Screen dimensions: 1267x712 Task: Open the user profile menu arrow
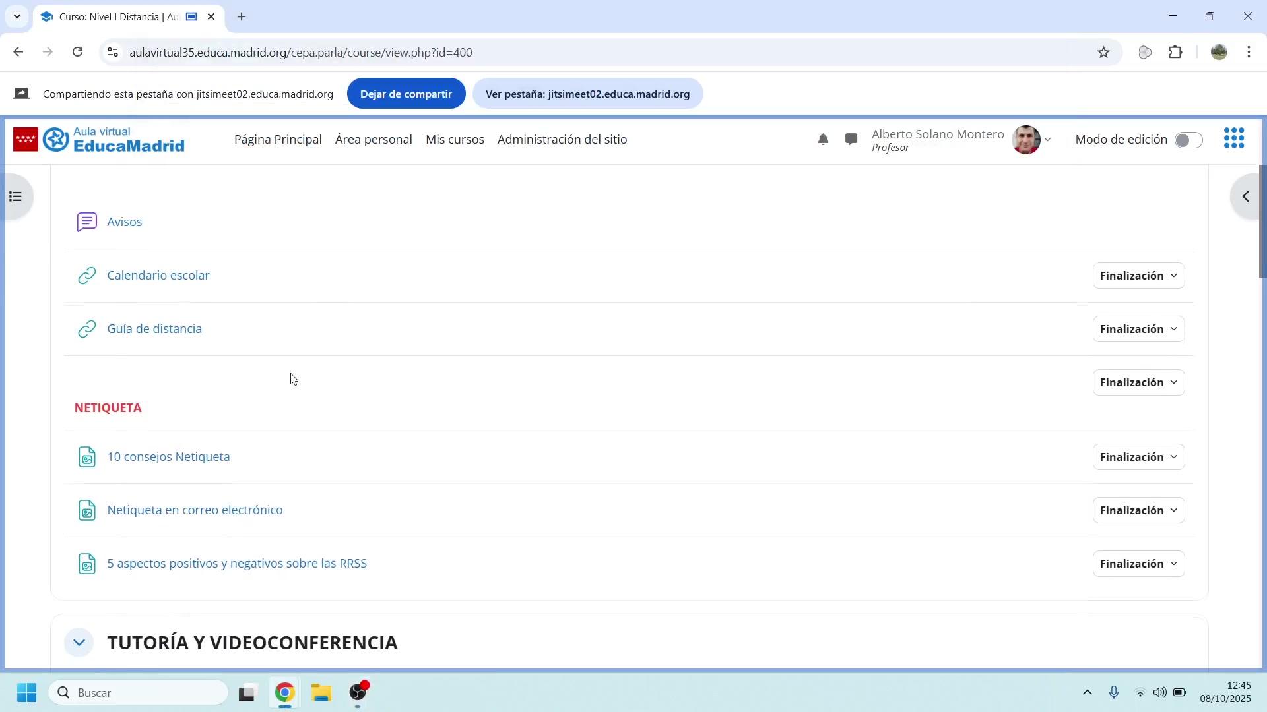pos(1047,140)
